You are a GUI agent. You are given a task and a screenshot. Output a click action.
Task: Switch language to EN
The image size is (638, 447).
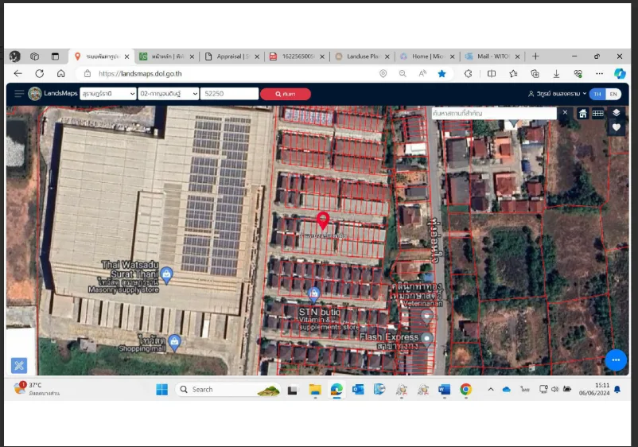coord(613,94)
